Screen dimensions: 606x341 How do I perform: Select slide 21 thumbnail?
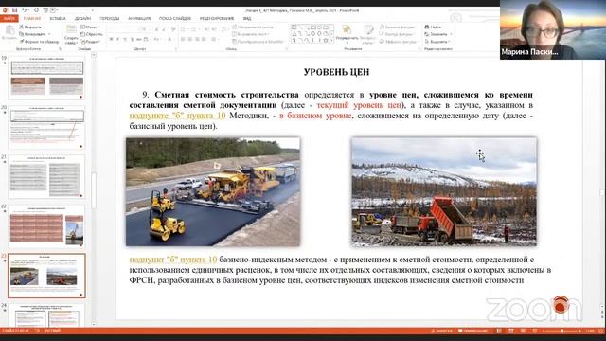coord(46,177)
